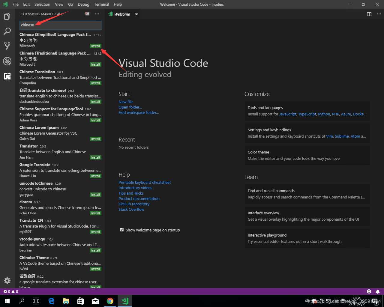Open Source Control view in activity bar
This screenshot has width=384, height=307.
(7, 46)
